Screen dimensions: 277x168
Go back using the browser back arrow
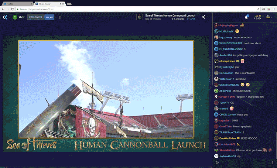coord(3,9)
